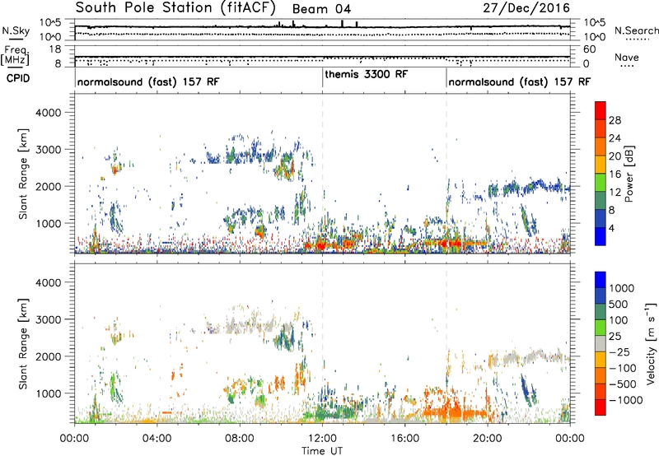Click the '-500' tick label on Velocity colorbar
This screenshot has height=456, width=659.
point(624,384)
